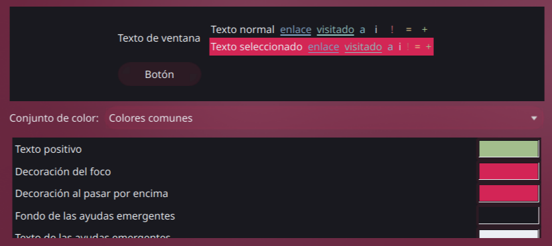This screenshot has height=246, width=552.
Task: Open the Conjunto de color dropdown
Action: click(x=324, y=118)
